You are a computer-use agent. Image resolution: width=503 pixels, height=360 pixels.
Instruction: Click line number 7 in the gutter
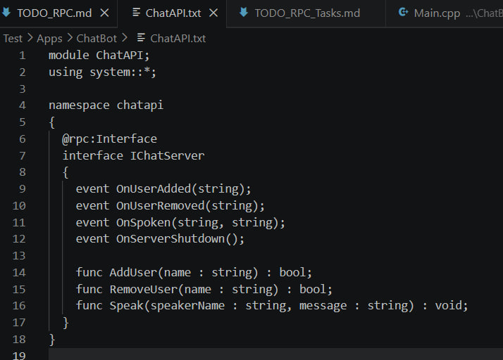tap(22, 155)
